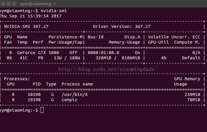Click the On display active value
This screenshot has height=132, width=207.
[137, 53]
